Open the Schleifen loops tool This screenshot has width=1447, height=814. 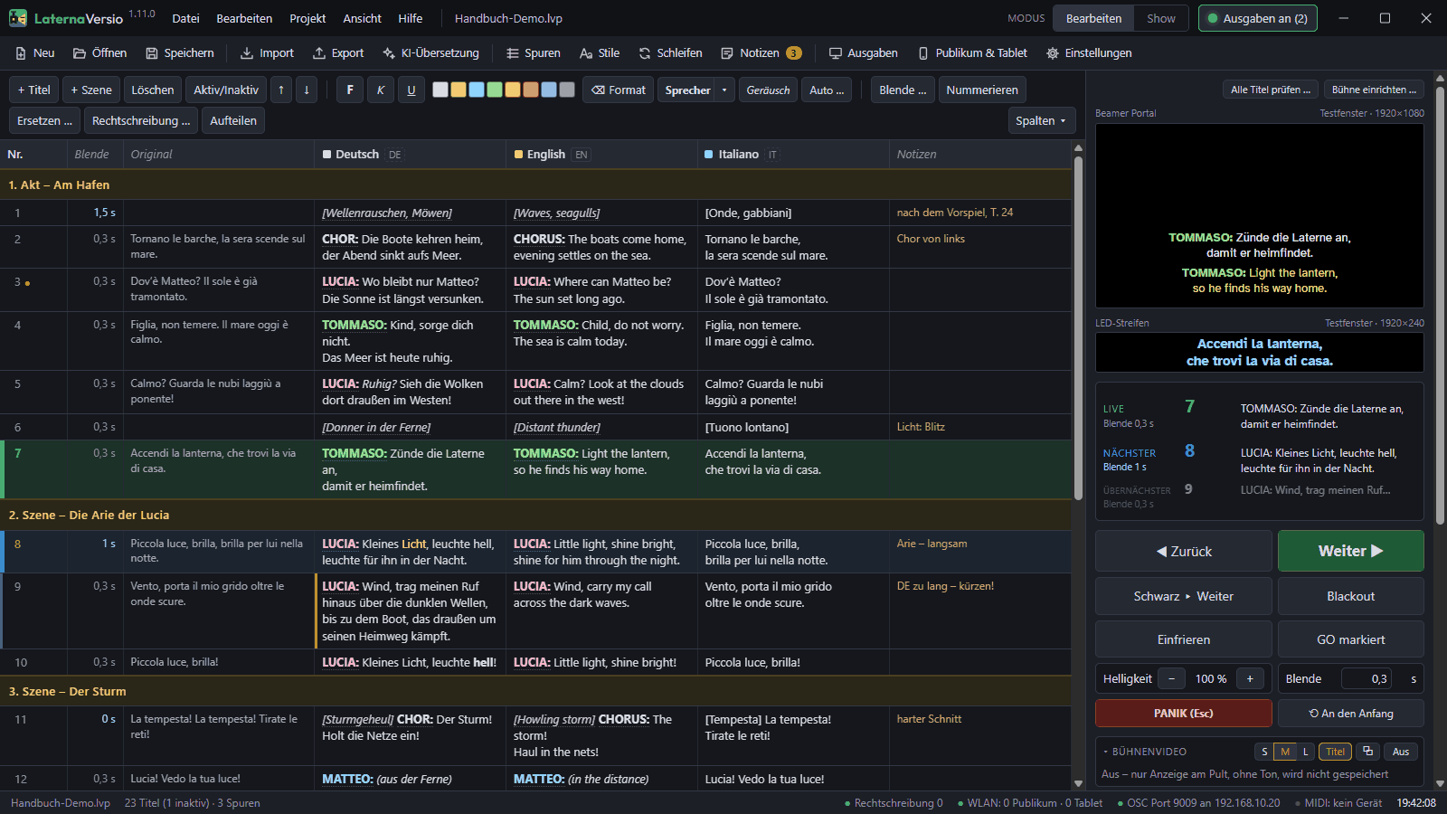click(670, 53)
